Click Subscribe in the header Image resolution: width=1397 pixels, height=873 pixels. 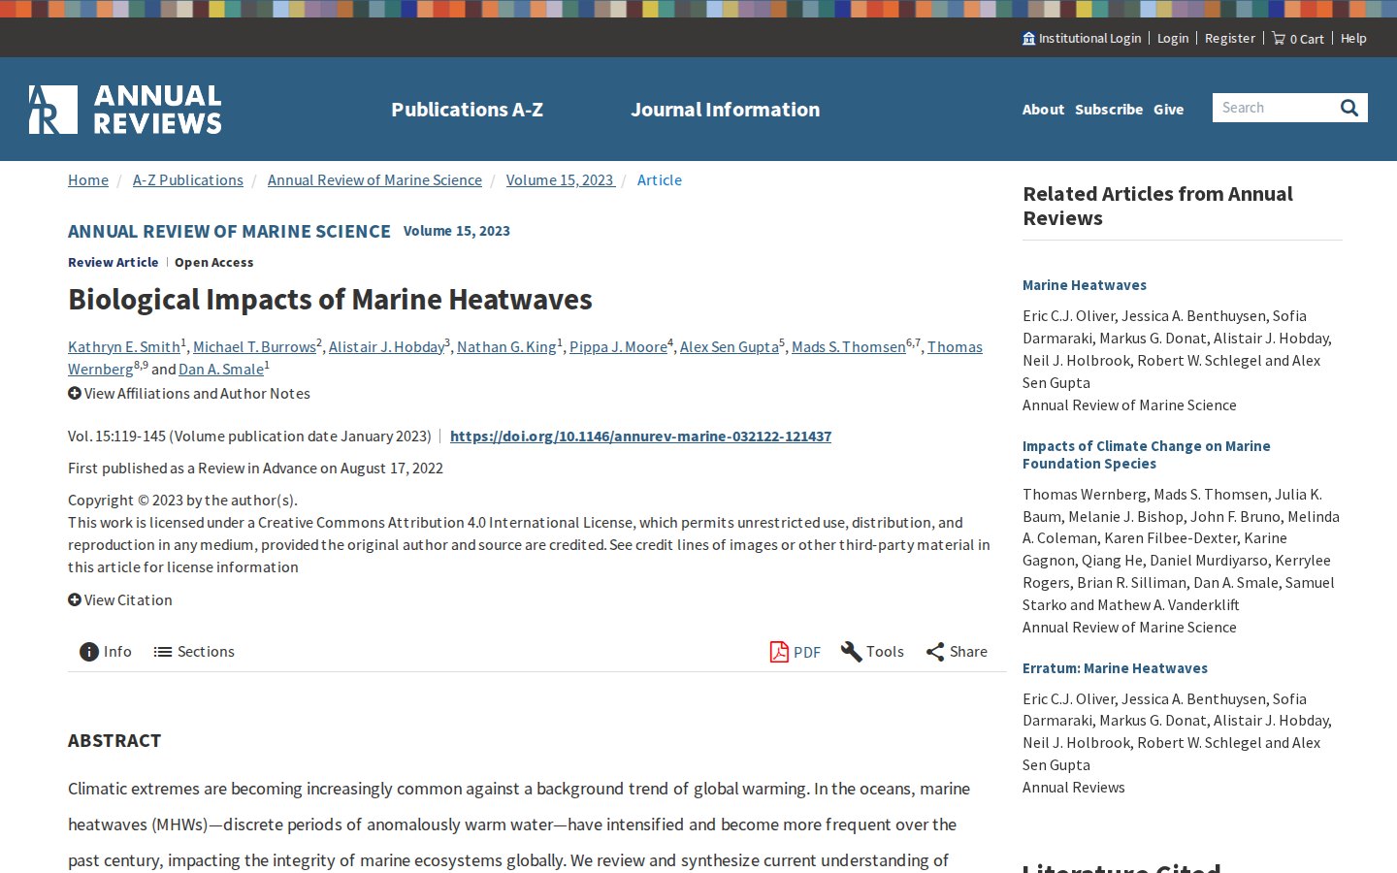[1109, 110]
